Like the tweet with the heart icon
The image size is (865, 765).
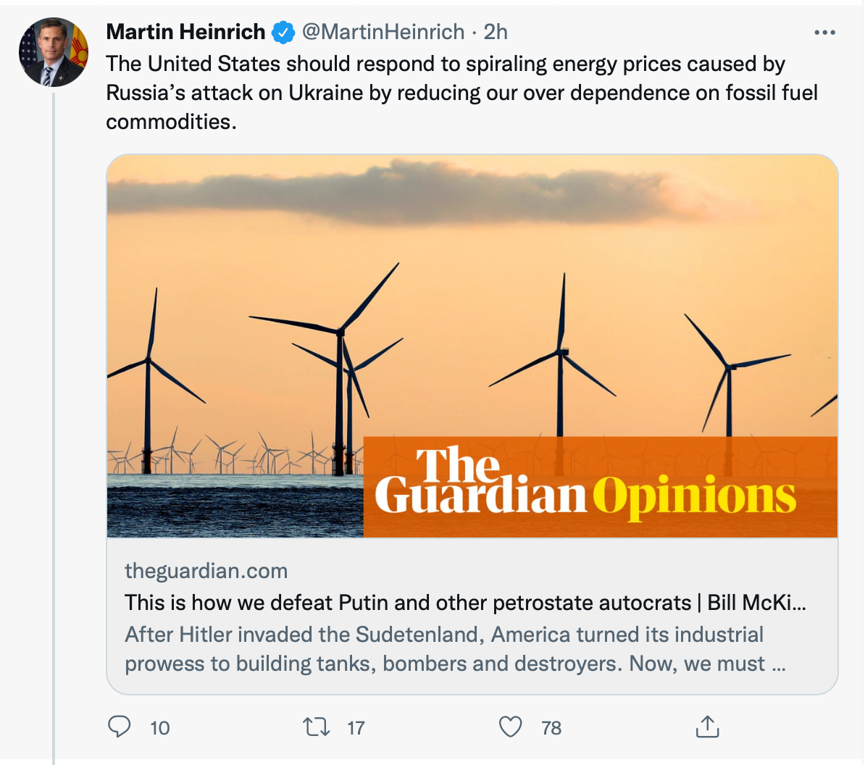[511, 727]
